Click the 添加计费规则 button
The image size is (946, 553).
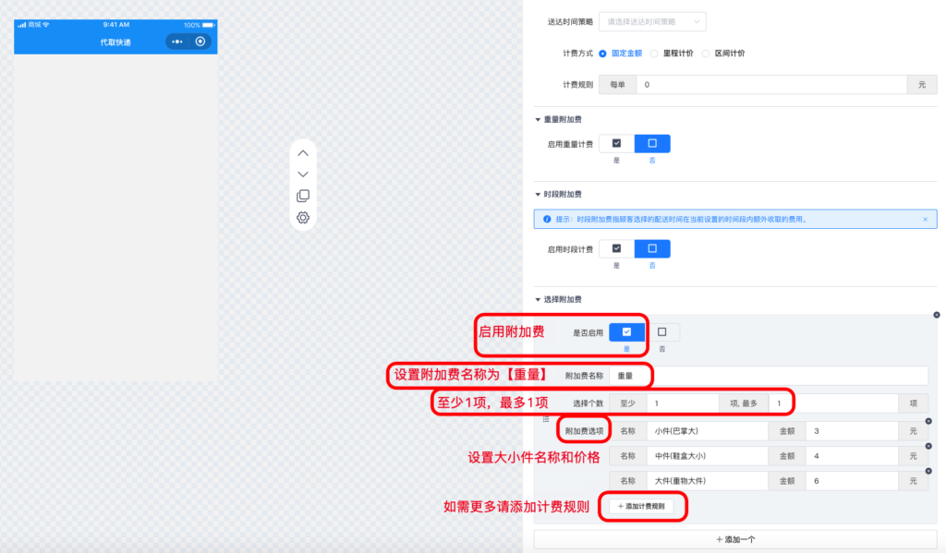643,506
